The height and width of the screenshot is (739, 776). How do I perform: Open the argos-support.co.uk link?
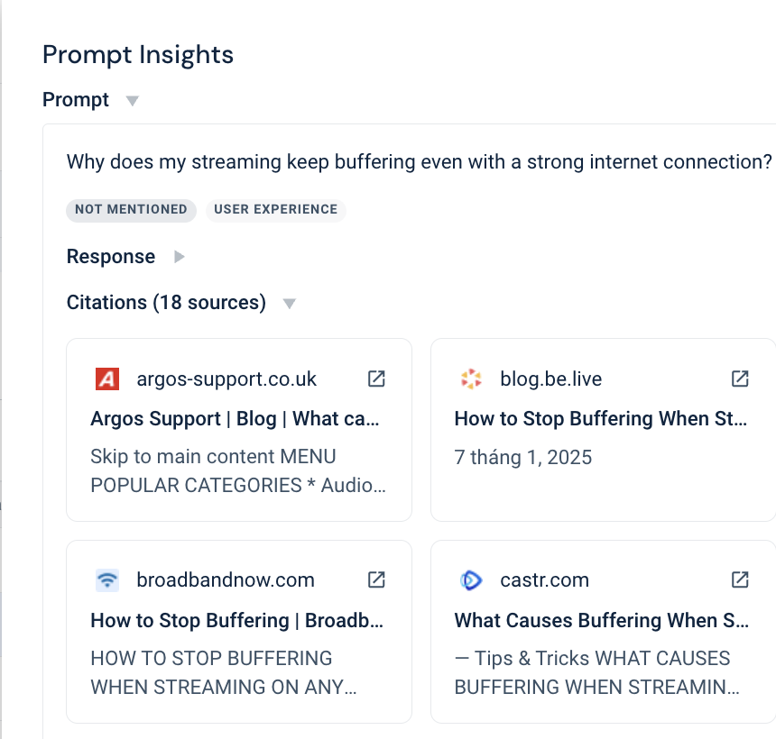226,379
